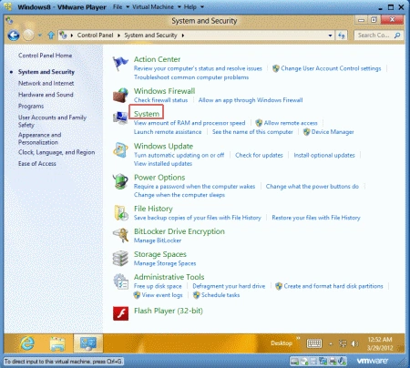Open the recent pages dropdown arrow
Viewport: 410px width, 368px height.
[40, 36]
